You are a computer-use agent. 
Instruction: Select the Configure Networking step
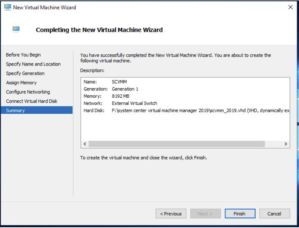pyautogui.click(x=28, y=92)
